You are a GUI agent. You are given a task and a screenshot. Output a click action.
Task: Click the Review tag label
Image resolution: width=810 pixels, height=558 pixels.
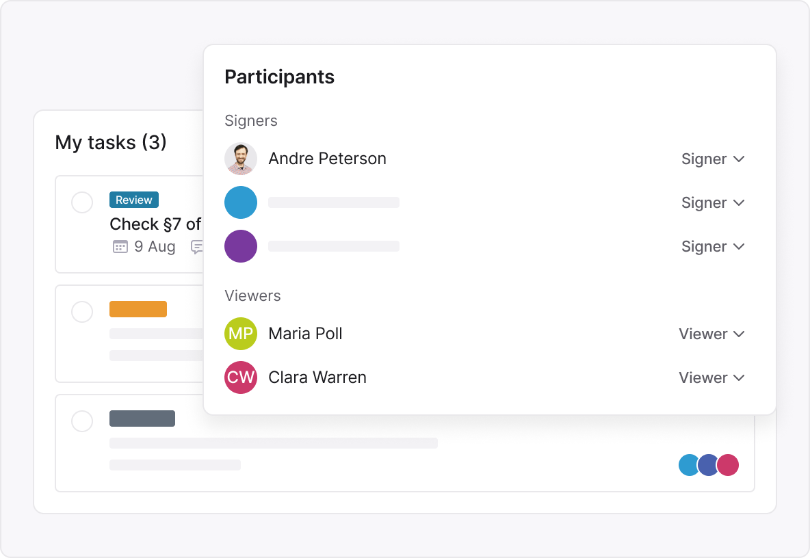pyautogui.click(x=134, y=200)
